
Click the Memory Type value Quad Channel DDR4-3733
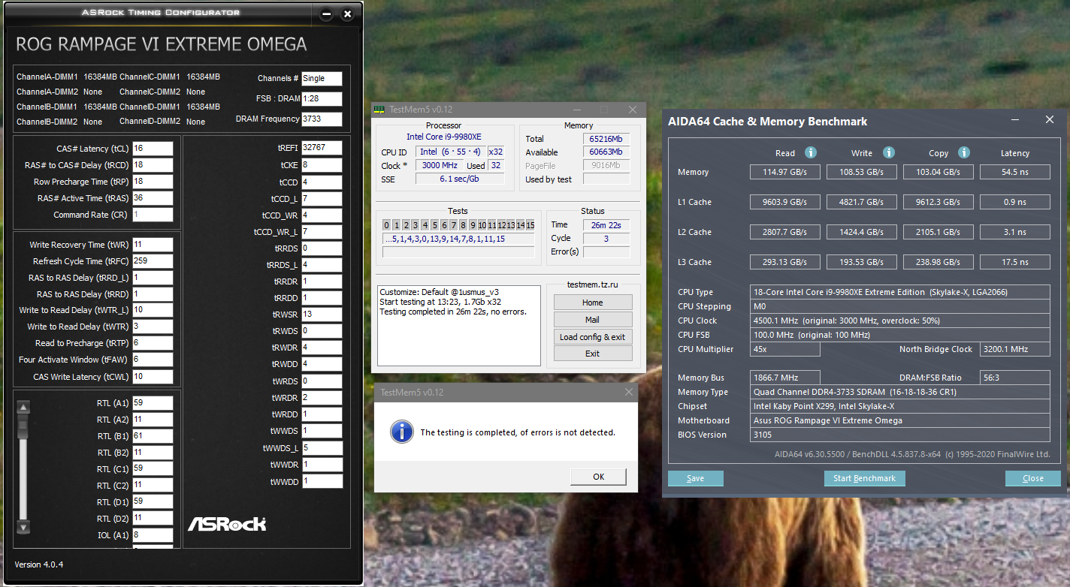point(899,392)
